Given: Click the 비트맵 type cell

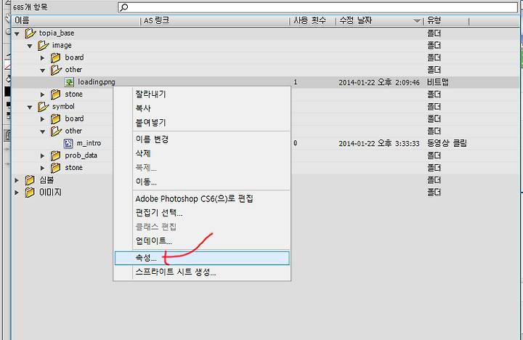Looking at the screenshot, I should click(x=438, y=82).
